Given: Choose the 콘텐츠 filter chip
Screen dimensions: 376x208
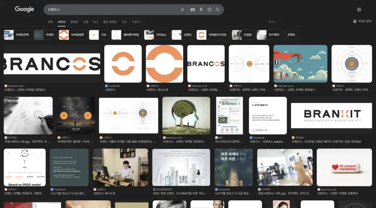Looking at the screenshot, I should click(291, 35).
